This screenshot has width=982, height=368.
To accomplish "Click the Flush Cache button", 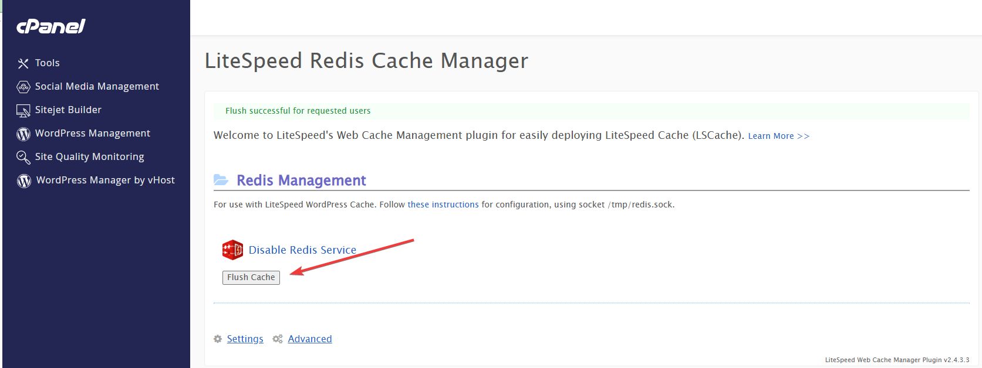I will coord(251,277).
